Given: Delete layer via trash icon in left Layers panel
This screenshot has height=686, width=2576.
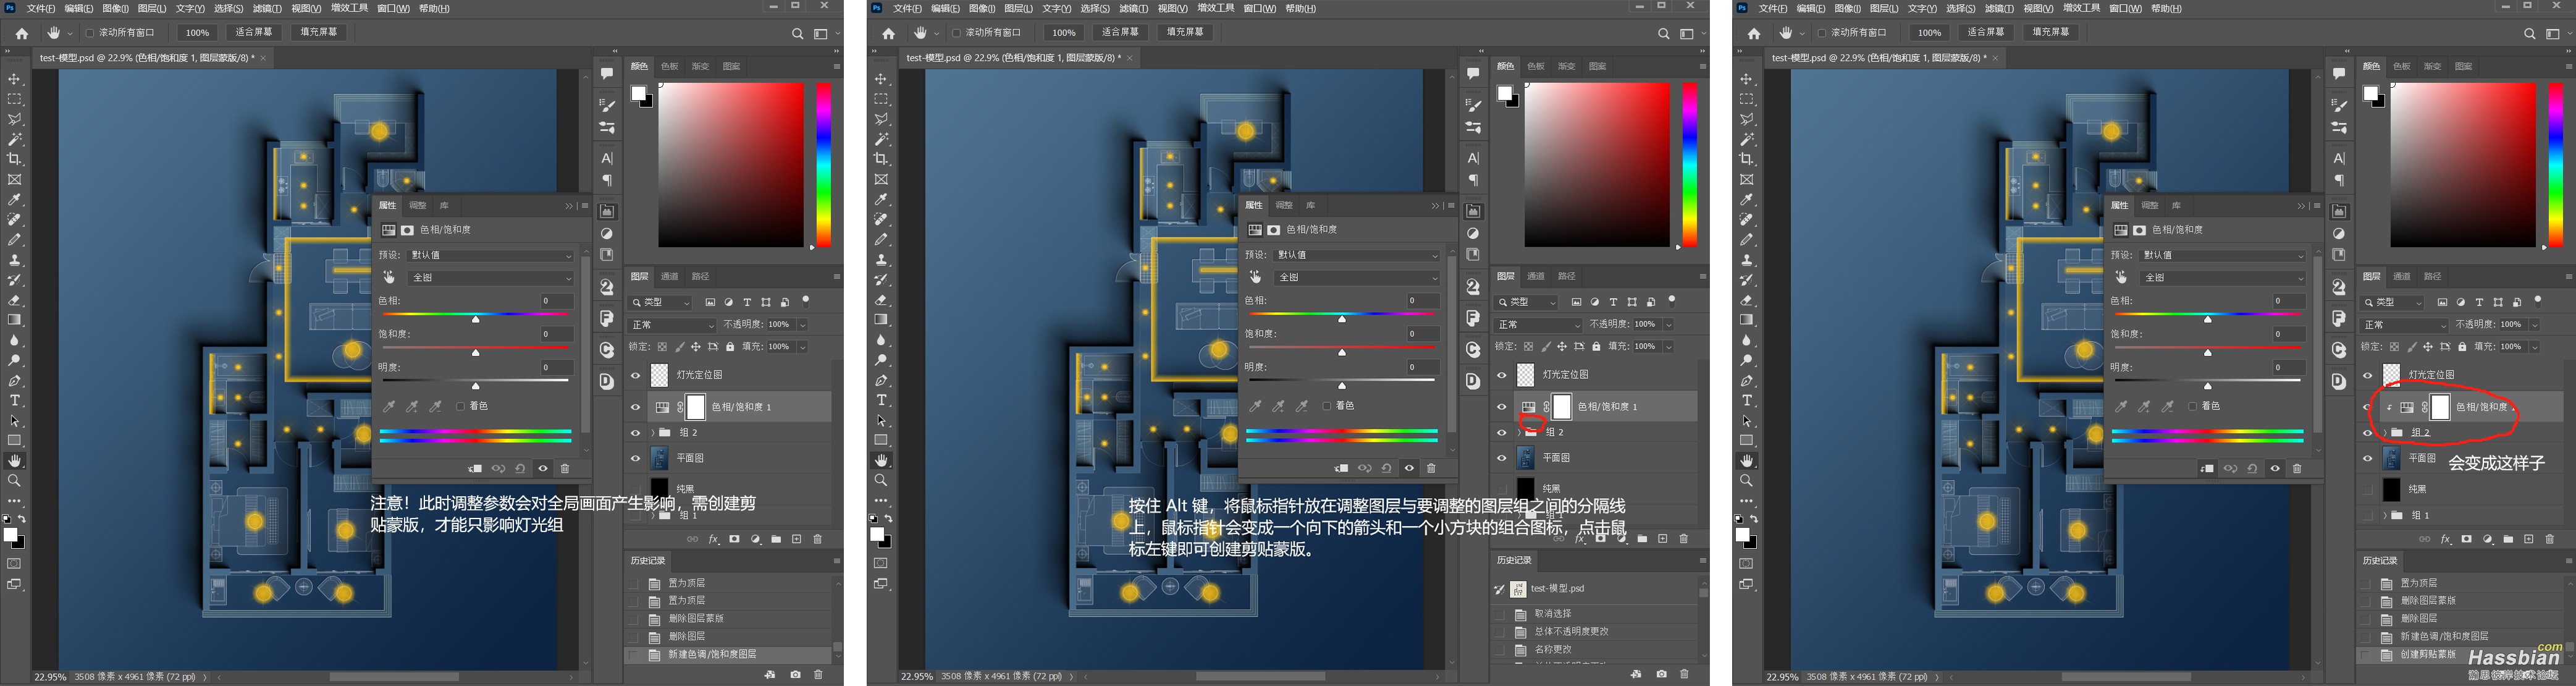Looking at the screenshot, I should [x=817, y=539].
